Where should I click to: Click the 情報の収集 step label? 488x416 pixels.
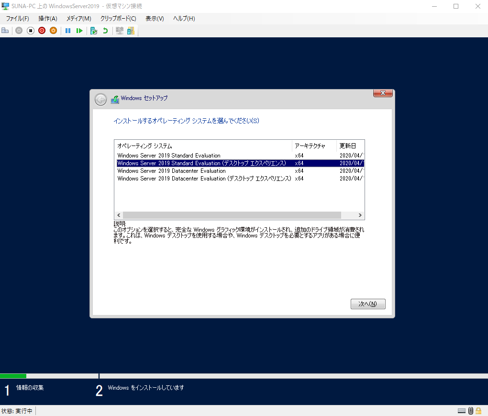pyautogui.click(x=30, y=388)
